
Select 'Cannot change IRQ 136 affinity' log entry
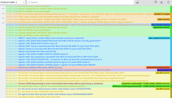coord(43,33)
